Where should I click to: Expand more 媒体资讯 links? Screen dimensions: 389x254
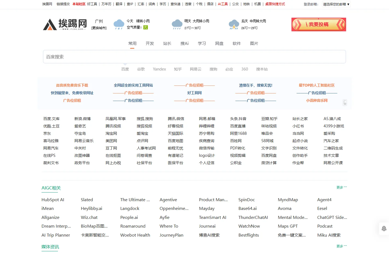(342, 246)
